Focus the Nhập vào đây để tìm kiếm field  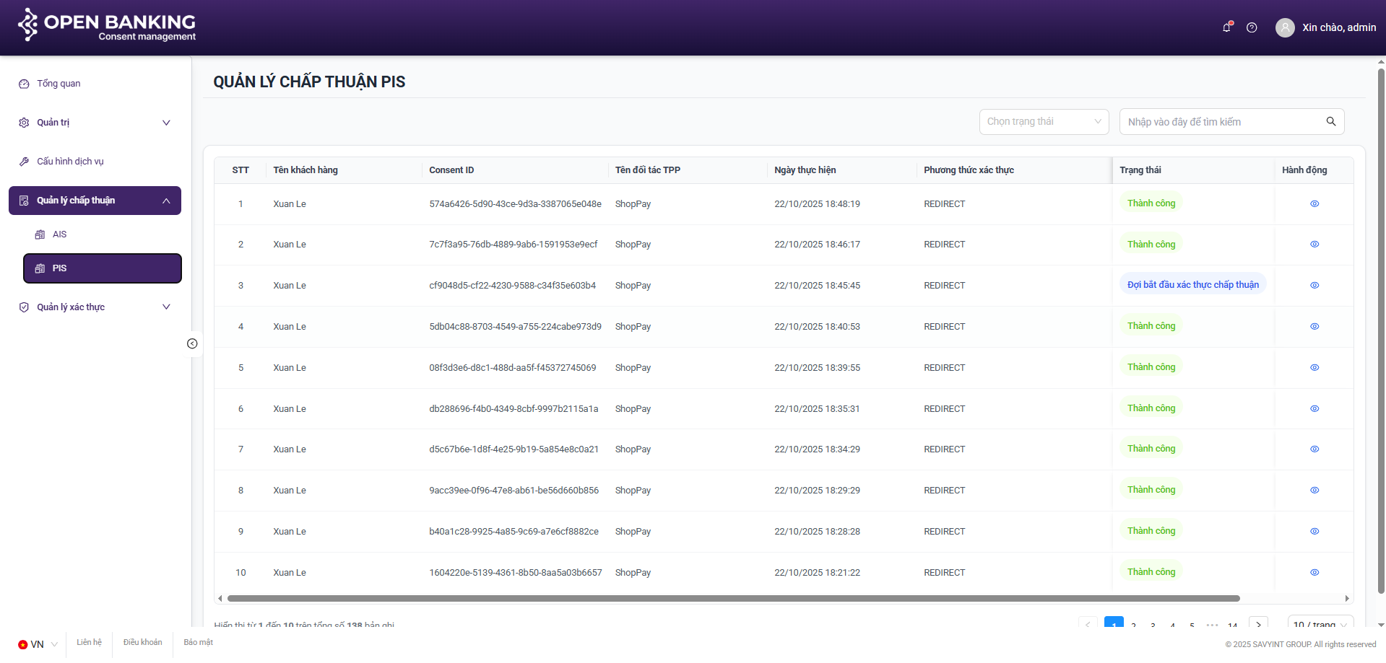(x=1222, y=122)
